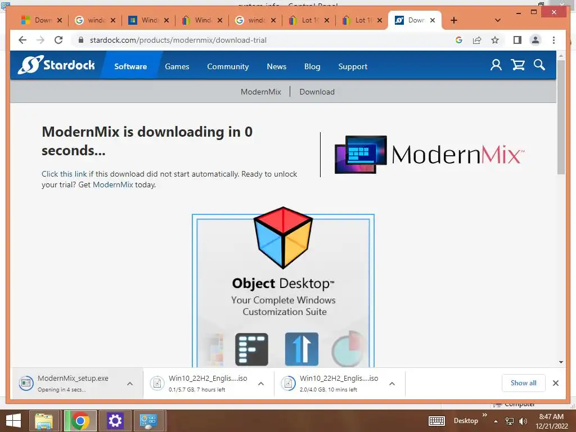Open the Chrome three-dot menu
The width and height of the screenshot is (576, 432).
(x=553, y=40)
